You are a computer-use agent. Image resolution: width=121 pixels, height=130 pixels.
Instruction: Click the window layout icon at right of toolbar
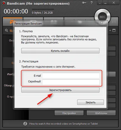(x=114, y=30)
